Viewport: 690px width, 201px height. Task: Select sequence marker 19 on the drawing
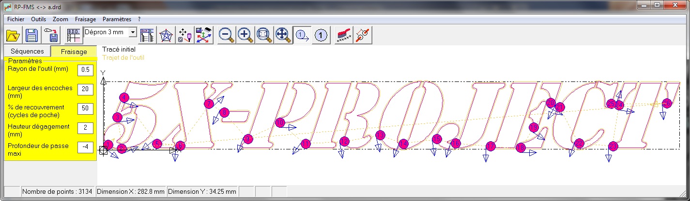click(x=534, y=127)
